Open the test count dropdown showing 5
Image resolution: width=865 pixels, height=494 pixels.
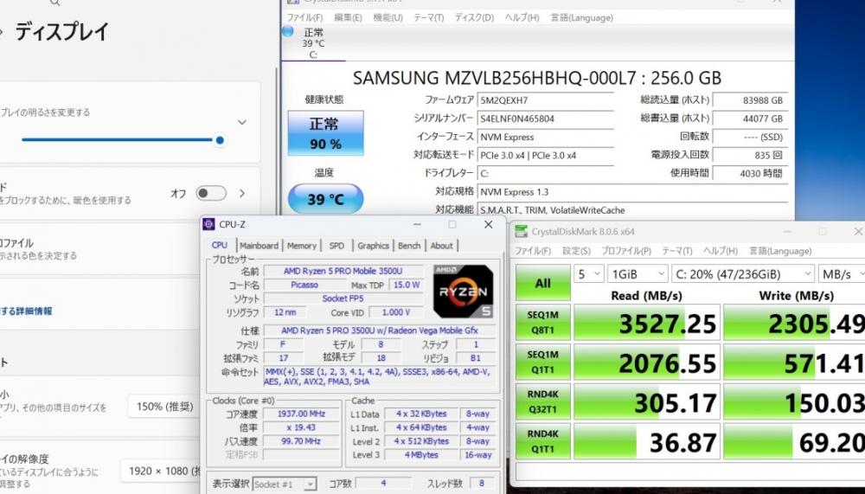click(588, 273)
